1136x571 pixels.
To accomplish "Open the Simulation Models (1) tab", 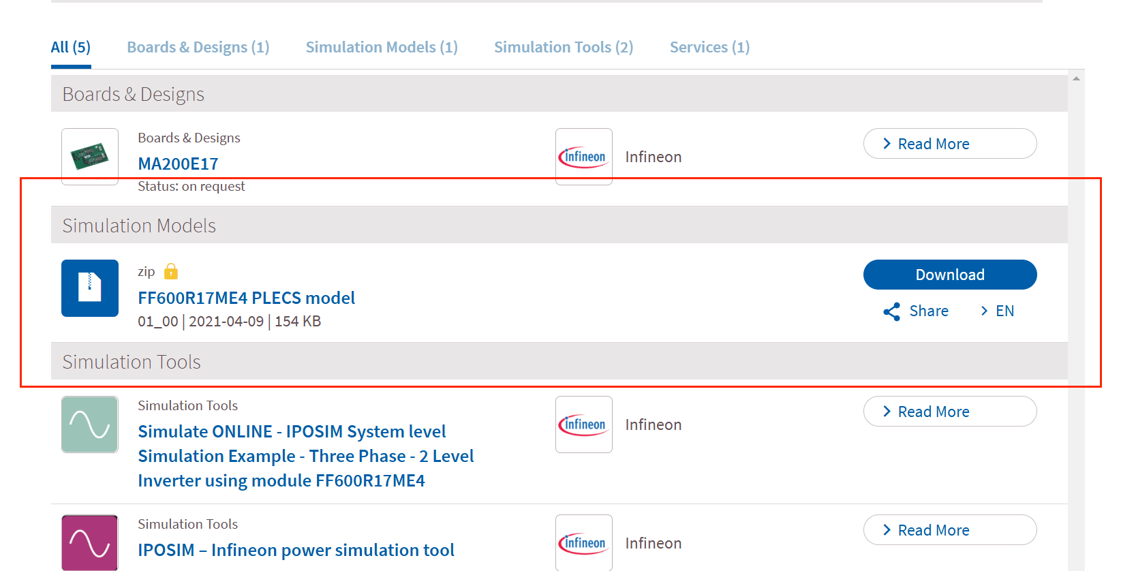I will point(382,47).
